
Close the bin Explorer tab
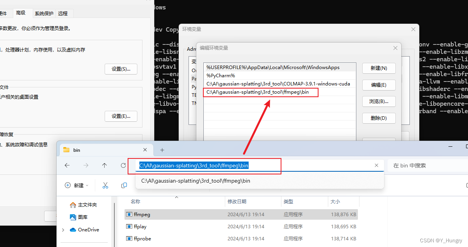145,150
